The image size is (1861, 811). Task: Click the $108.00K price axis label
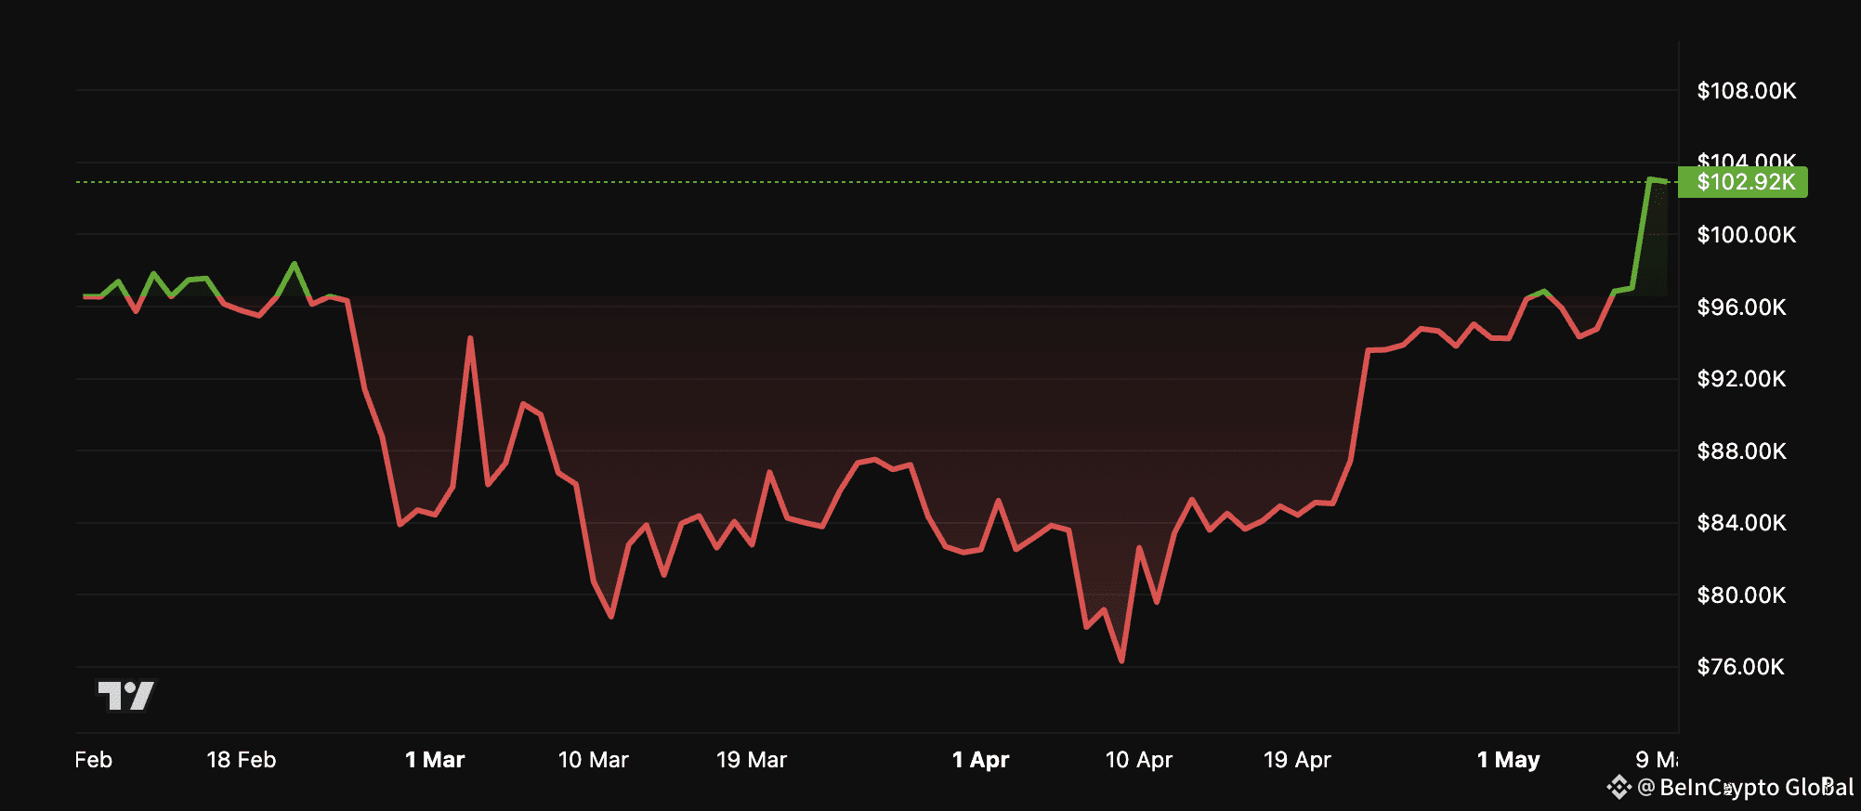pyautogui.click(x=1746, y=91)
